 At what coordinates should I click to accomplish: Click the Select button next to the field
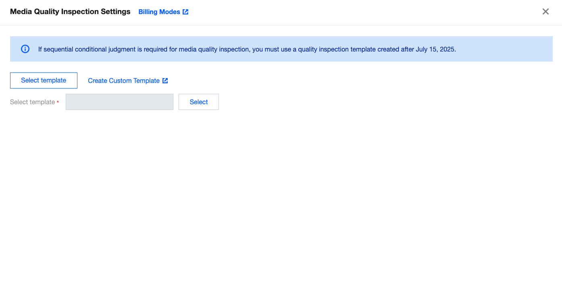[x=199, y=102]
